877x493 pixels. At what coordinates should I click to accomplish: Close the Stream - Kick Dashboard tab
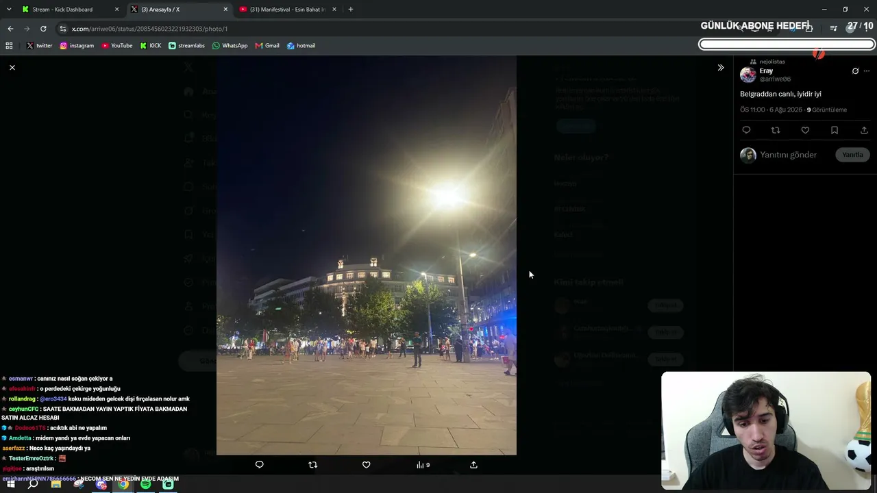(116, 10)
